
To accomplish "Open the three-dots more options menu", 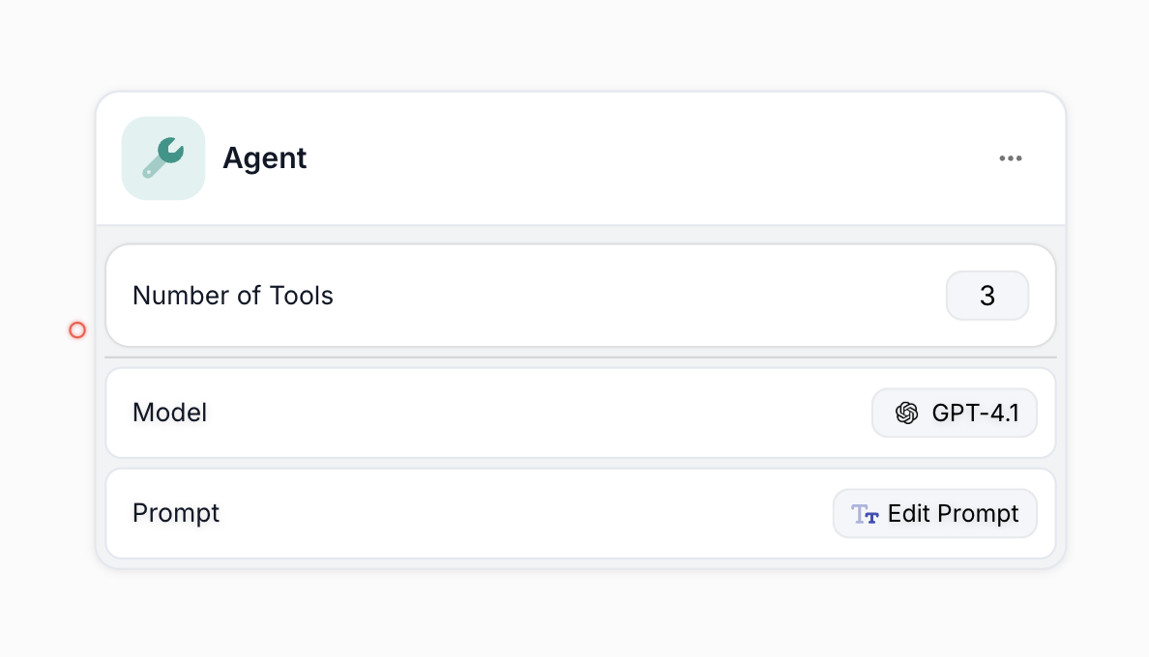I will click(x=1011, y=158).
